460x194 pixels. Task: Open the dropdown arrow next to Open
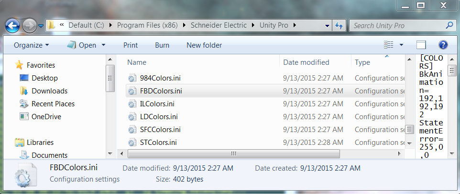(x=103, y=45)
